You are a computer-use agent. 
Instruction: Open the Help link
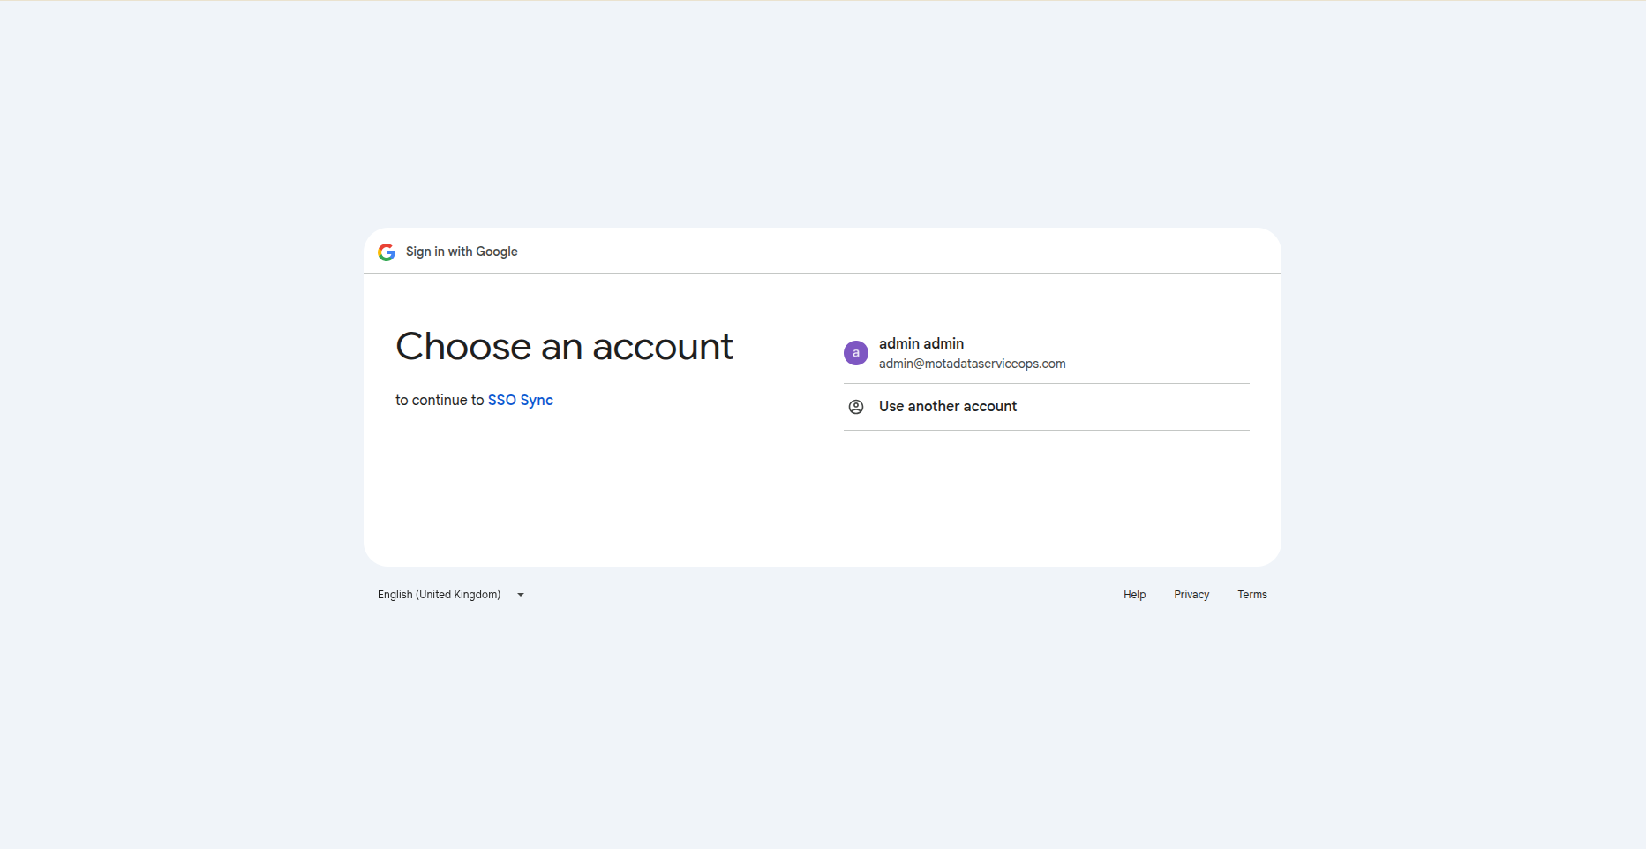pyautogui.click(x=1134, y=595)
